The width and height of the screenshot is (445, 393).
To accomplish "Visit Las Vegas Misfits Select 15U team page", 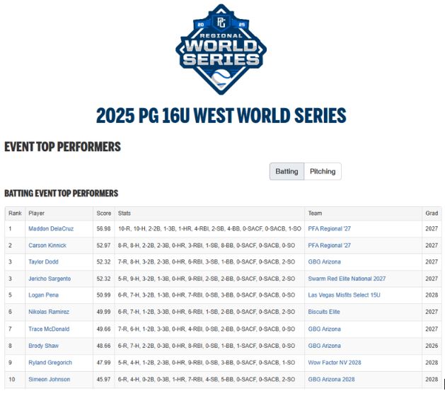I will tap(344, 295).
